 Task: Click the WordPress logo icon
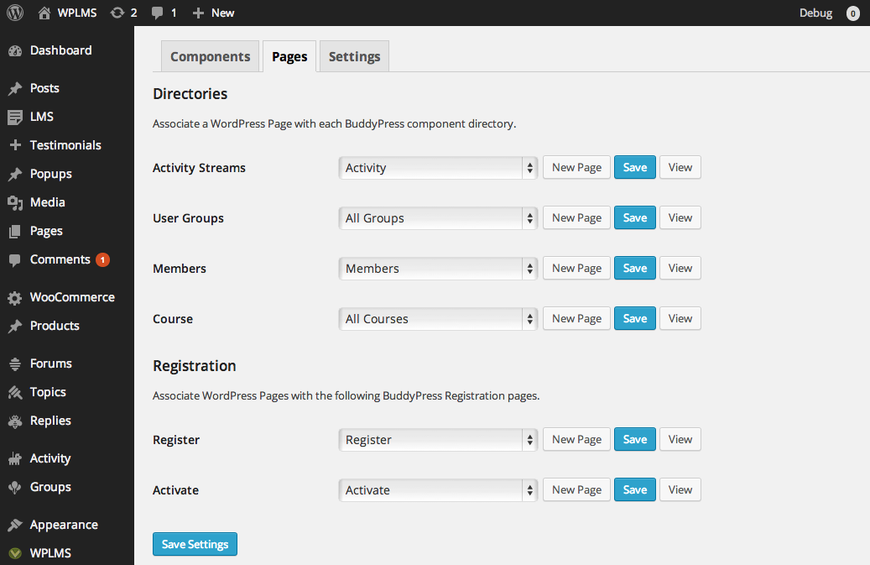(x=15, y=13)
